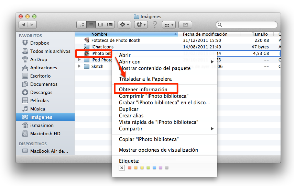The height and width of the screenshot is (186, 294).
Task: Switch to column view
Action: (x=100, y=25)
